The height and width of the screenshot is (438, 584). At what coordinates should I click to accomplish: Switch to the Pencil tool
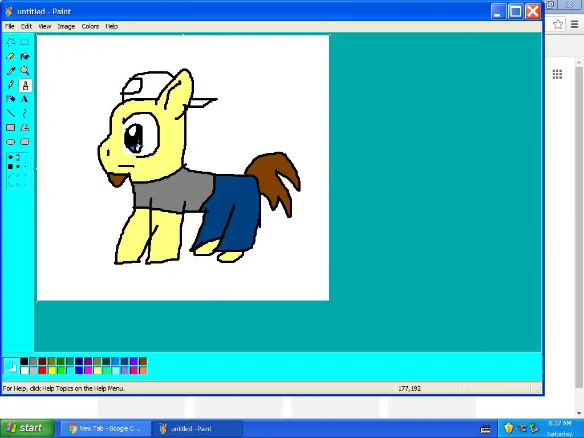[x=11, y=85]
